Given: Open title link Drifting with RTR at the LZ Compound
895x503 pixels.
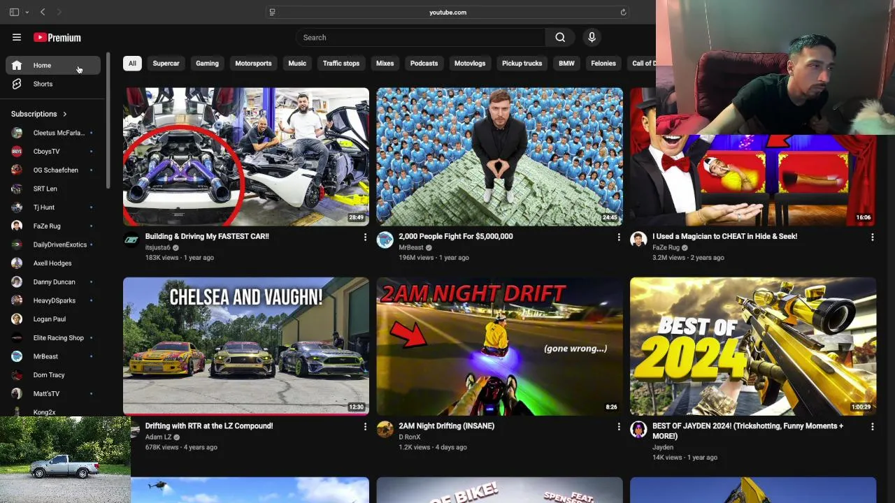Looking at the screenshot, I should [x=209, y=425].
